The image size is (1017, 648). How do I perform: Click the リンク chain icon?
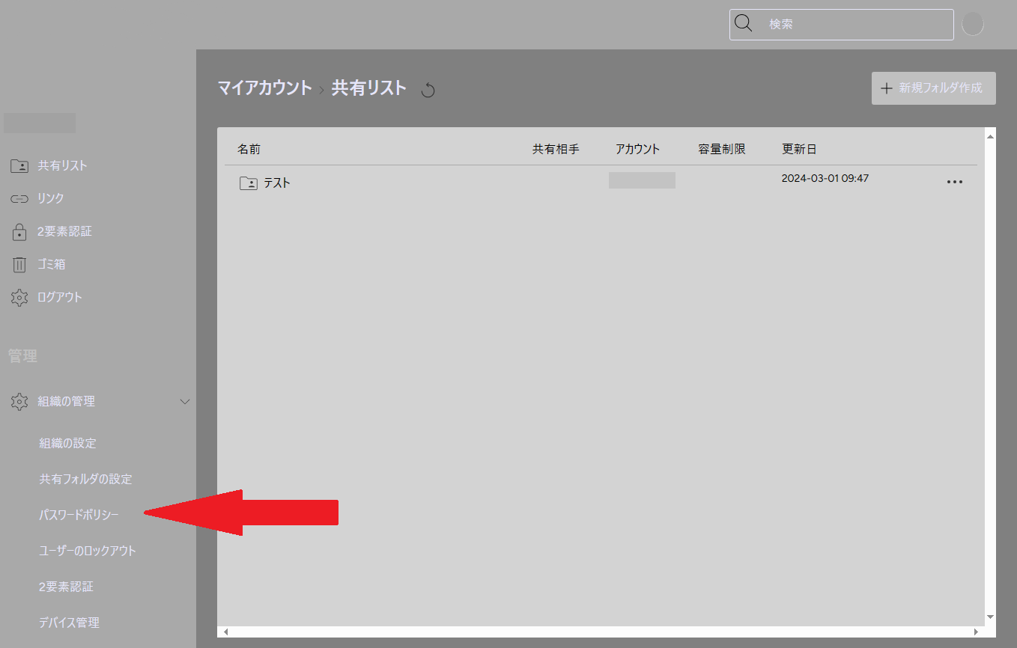pos(19,199)
